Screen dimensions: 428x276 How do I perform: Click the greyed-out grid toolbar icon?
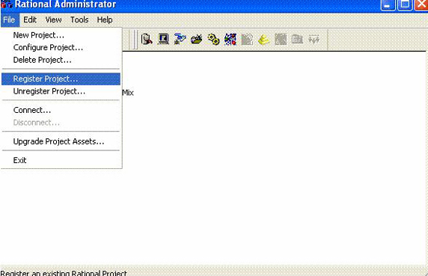pos(281,40)
